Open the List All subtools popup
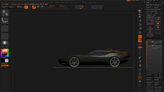The height and width of the screenshot is (92, 164). tap(150, 75)
